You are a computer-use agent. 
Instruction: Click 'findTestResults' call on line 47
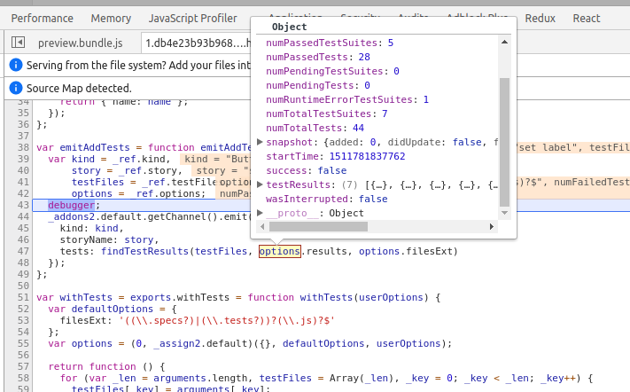tap(144, 251)
